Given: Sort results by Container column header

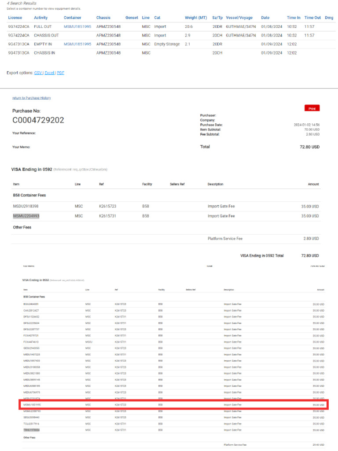Looking at the screenshot, I should [73, 18].
